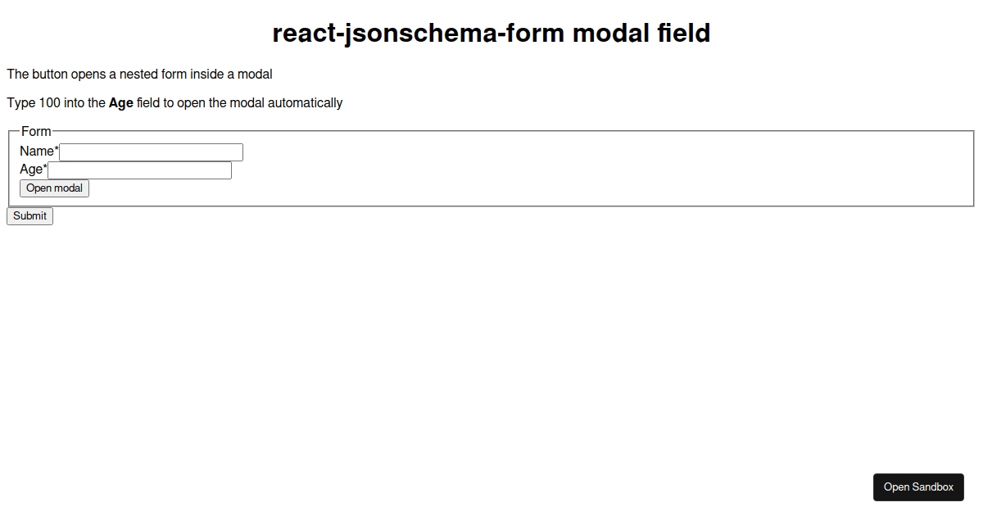This screenshot has width=983, height=516.
Task: Click the bold word Age in instructions
Action: point(120,102)
